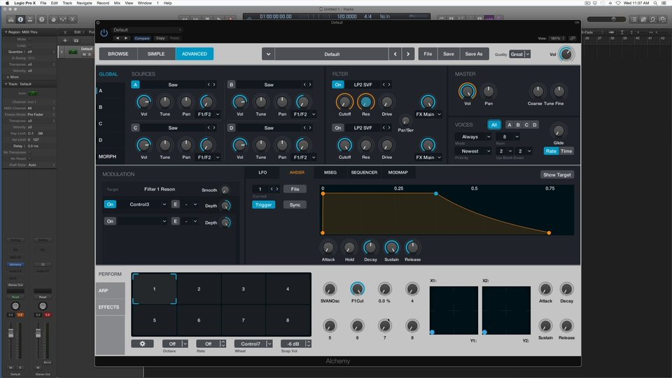Switch to the SIMPLE view tab
Image resolution: width=672 pixels, height=378 pixels.
click(156, 54)
